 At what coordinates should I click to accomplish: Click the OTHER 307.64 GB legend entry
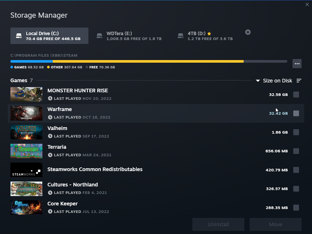64,67
